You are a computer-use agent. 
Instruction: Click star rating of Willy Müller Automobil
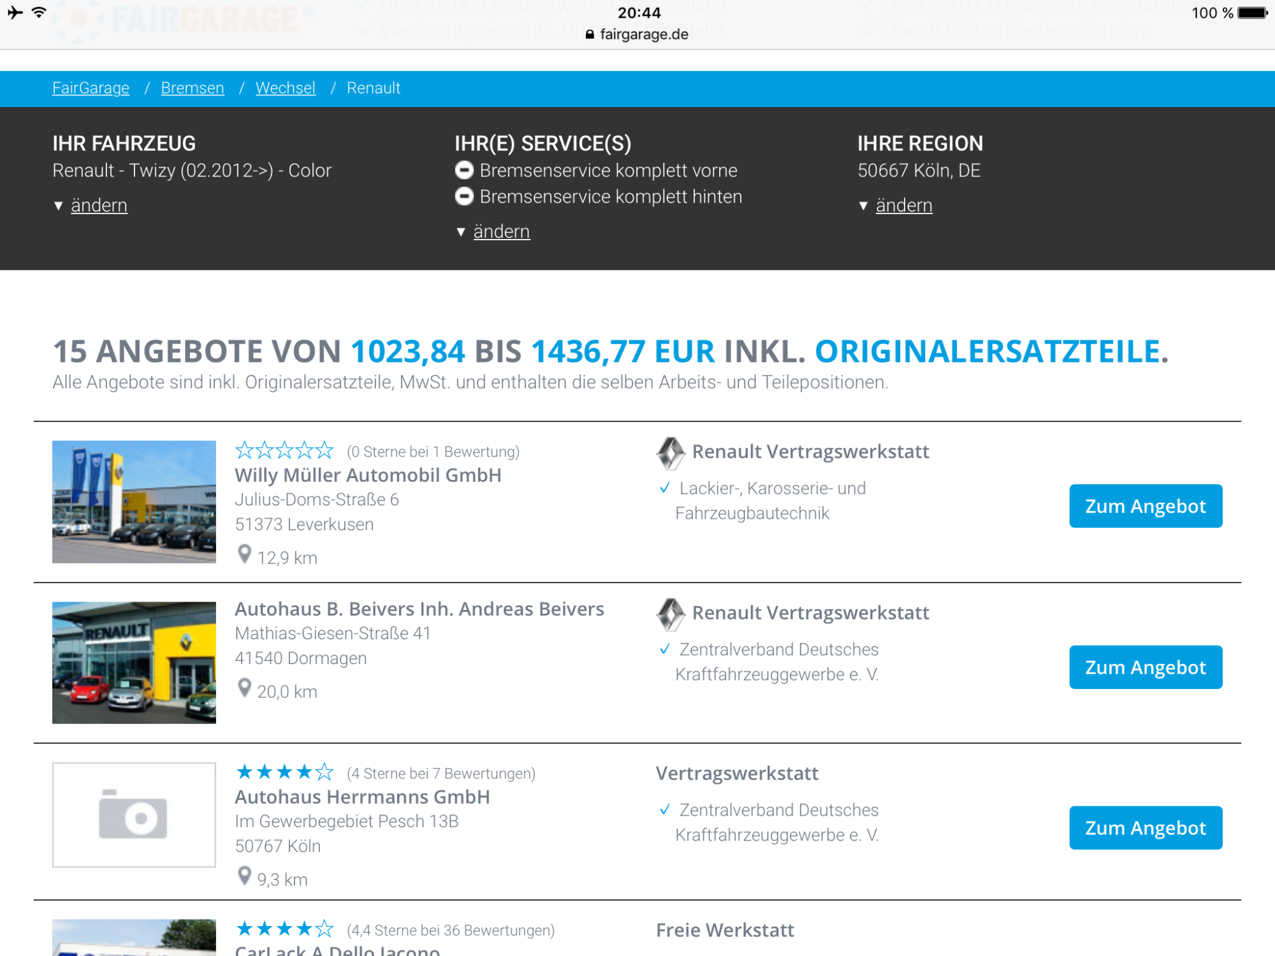click(284, 451)
